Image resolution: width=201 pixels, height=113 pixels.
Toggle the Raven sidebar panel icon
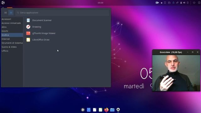pos(199,3)
